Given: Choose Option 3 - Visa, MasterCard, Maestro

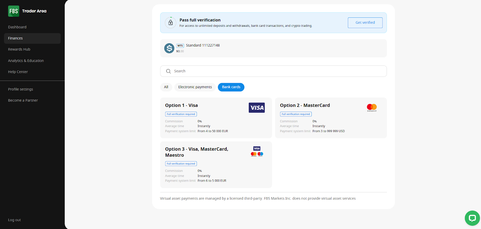Looking at the screenshot, I should tap(216, 165).
